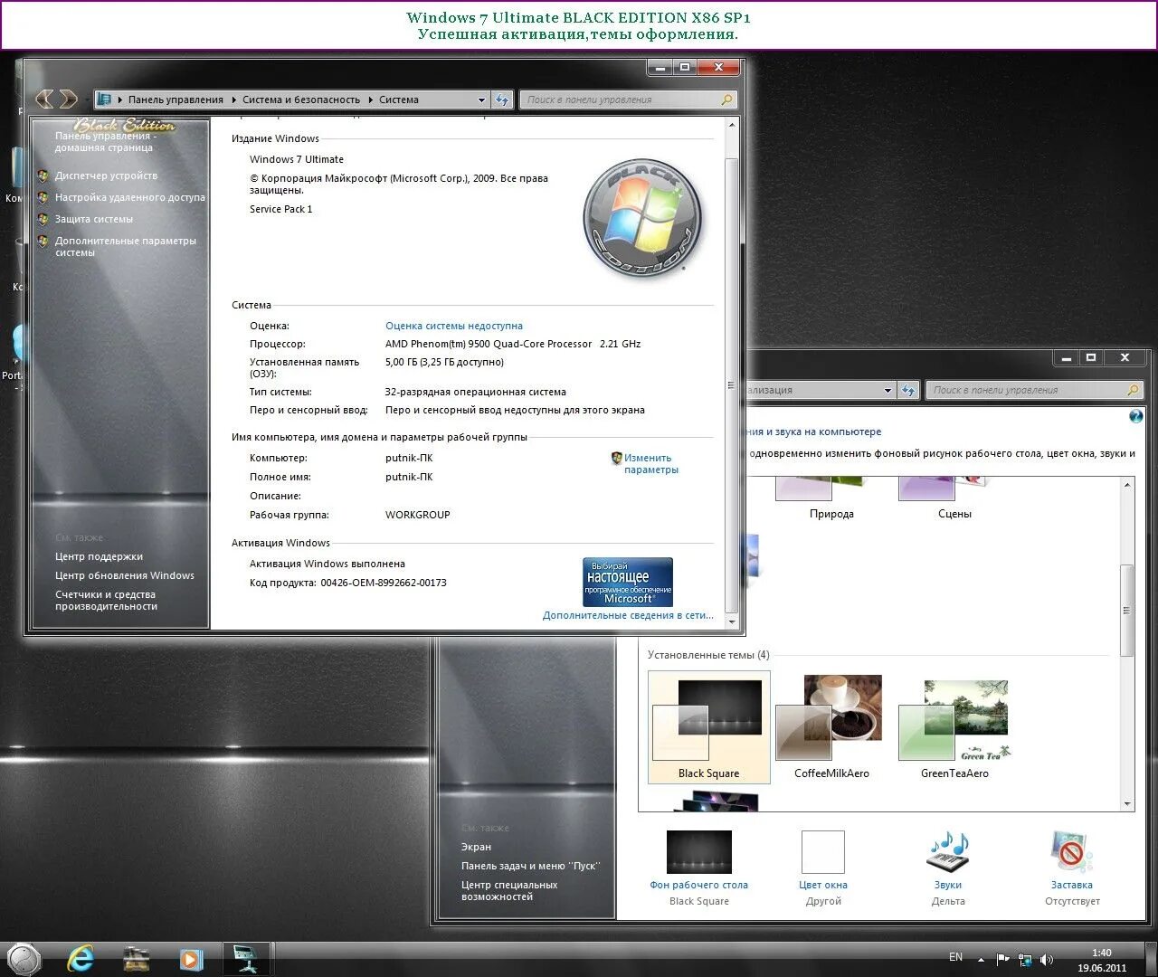The height and width of the screenshot is (977, 1158).
Task: Open Windows Media Player from taskbar
Action: point(191,958)
